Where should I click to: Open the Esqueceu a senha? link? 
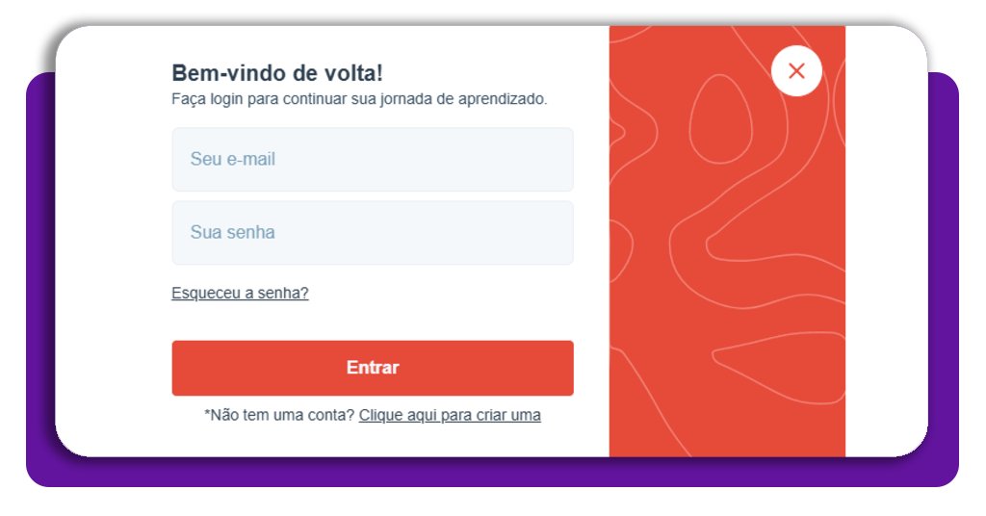pos(240,293)
